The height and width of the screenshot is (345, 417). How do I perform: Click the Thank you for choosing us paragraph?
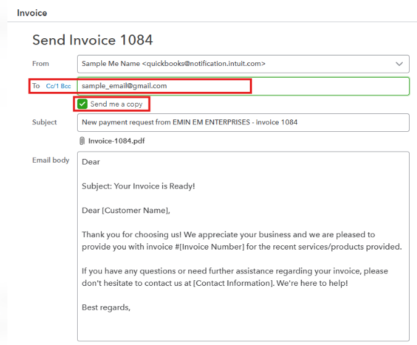tap(242, 240)
